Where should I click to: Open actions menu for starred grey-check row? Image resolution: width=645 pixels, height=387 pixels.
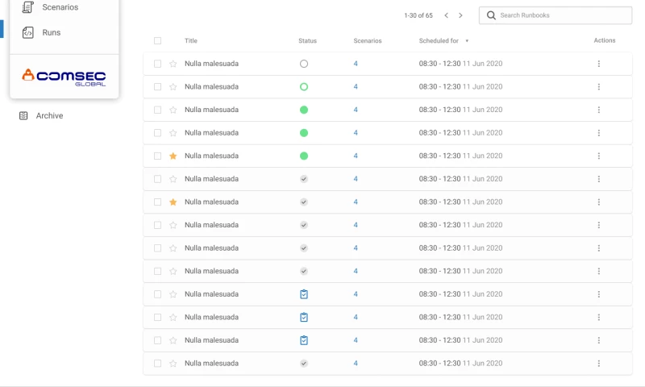point(598,202)
